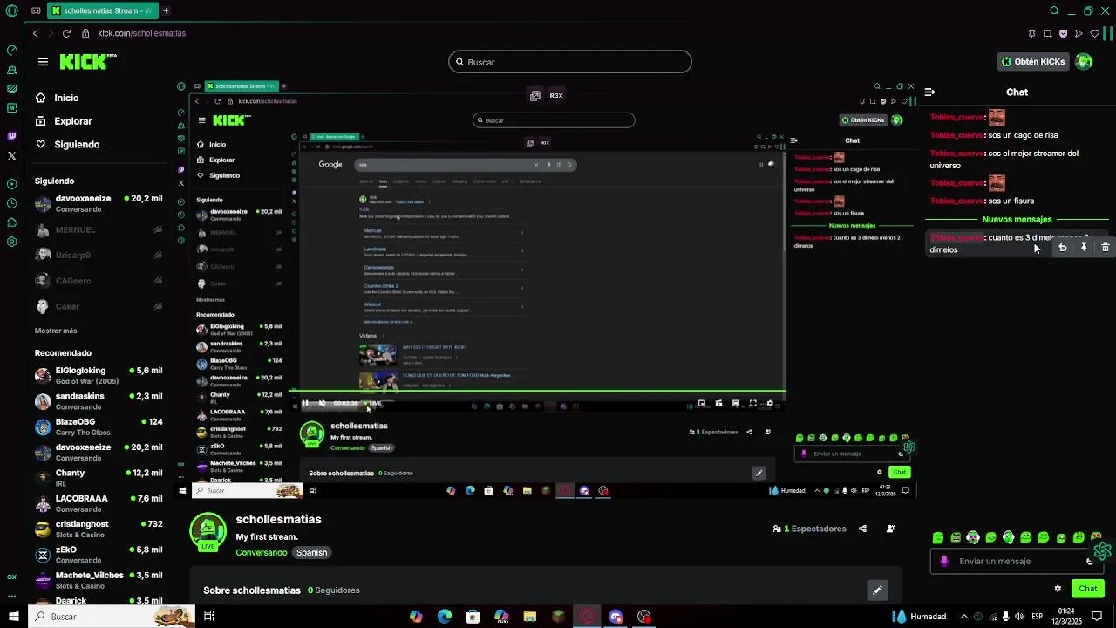Click the Buscar search field on Kick
Screen dimensions: 1116x628
tap(570, 62)
